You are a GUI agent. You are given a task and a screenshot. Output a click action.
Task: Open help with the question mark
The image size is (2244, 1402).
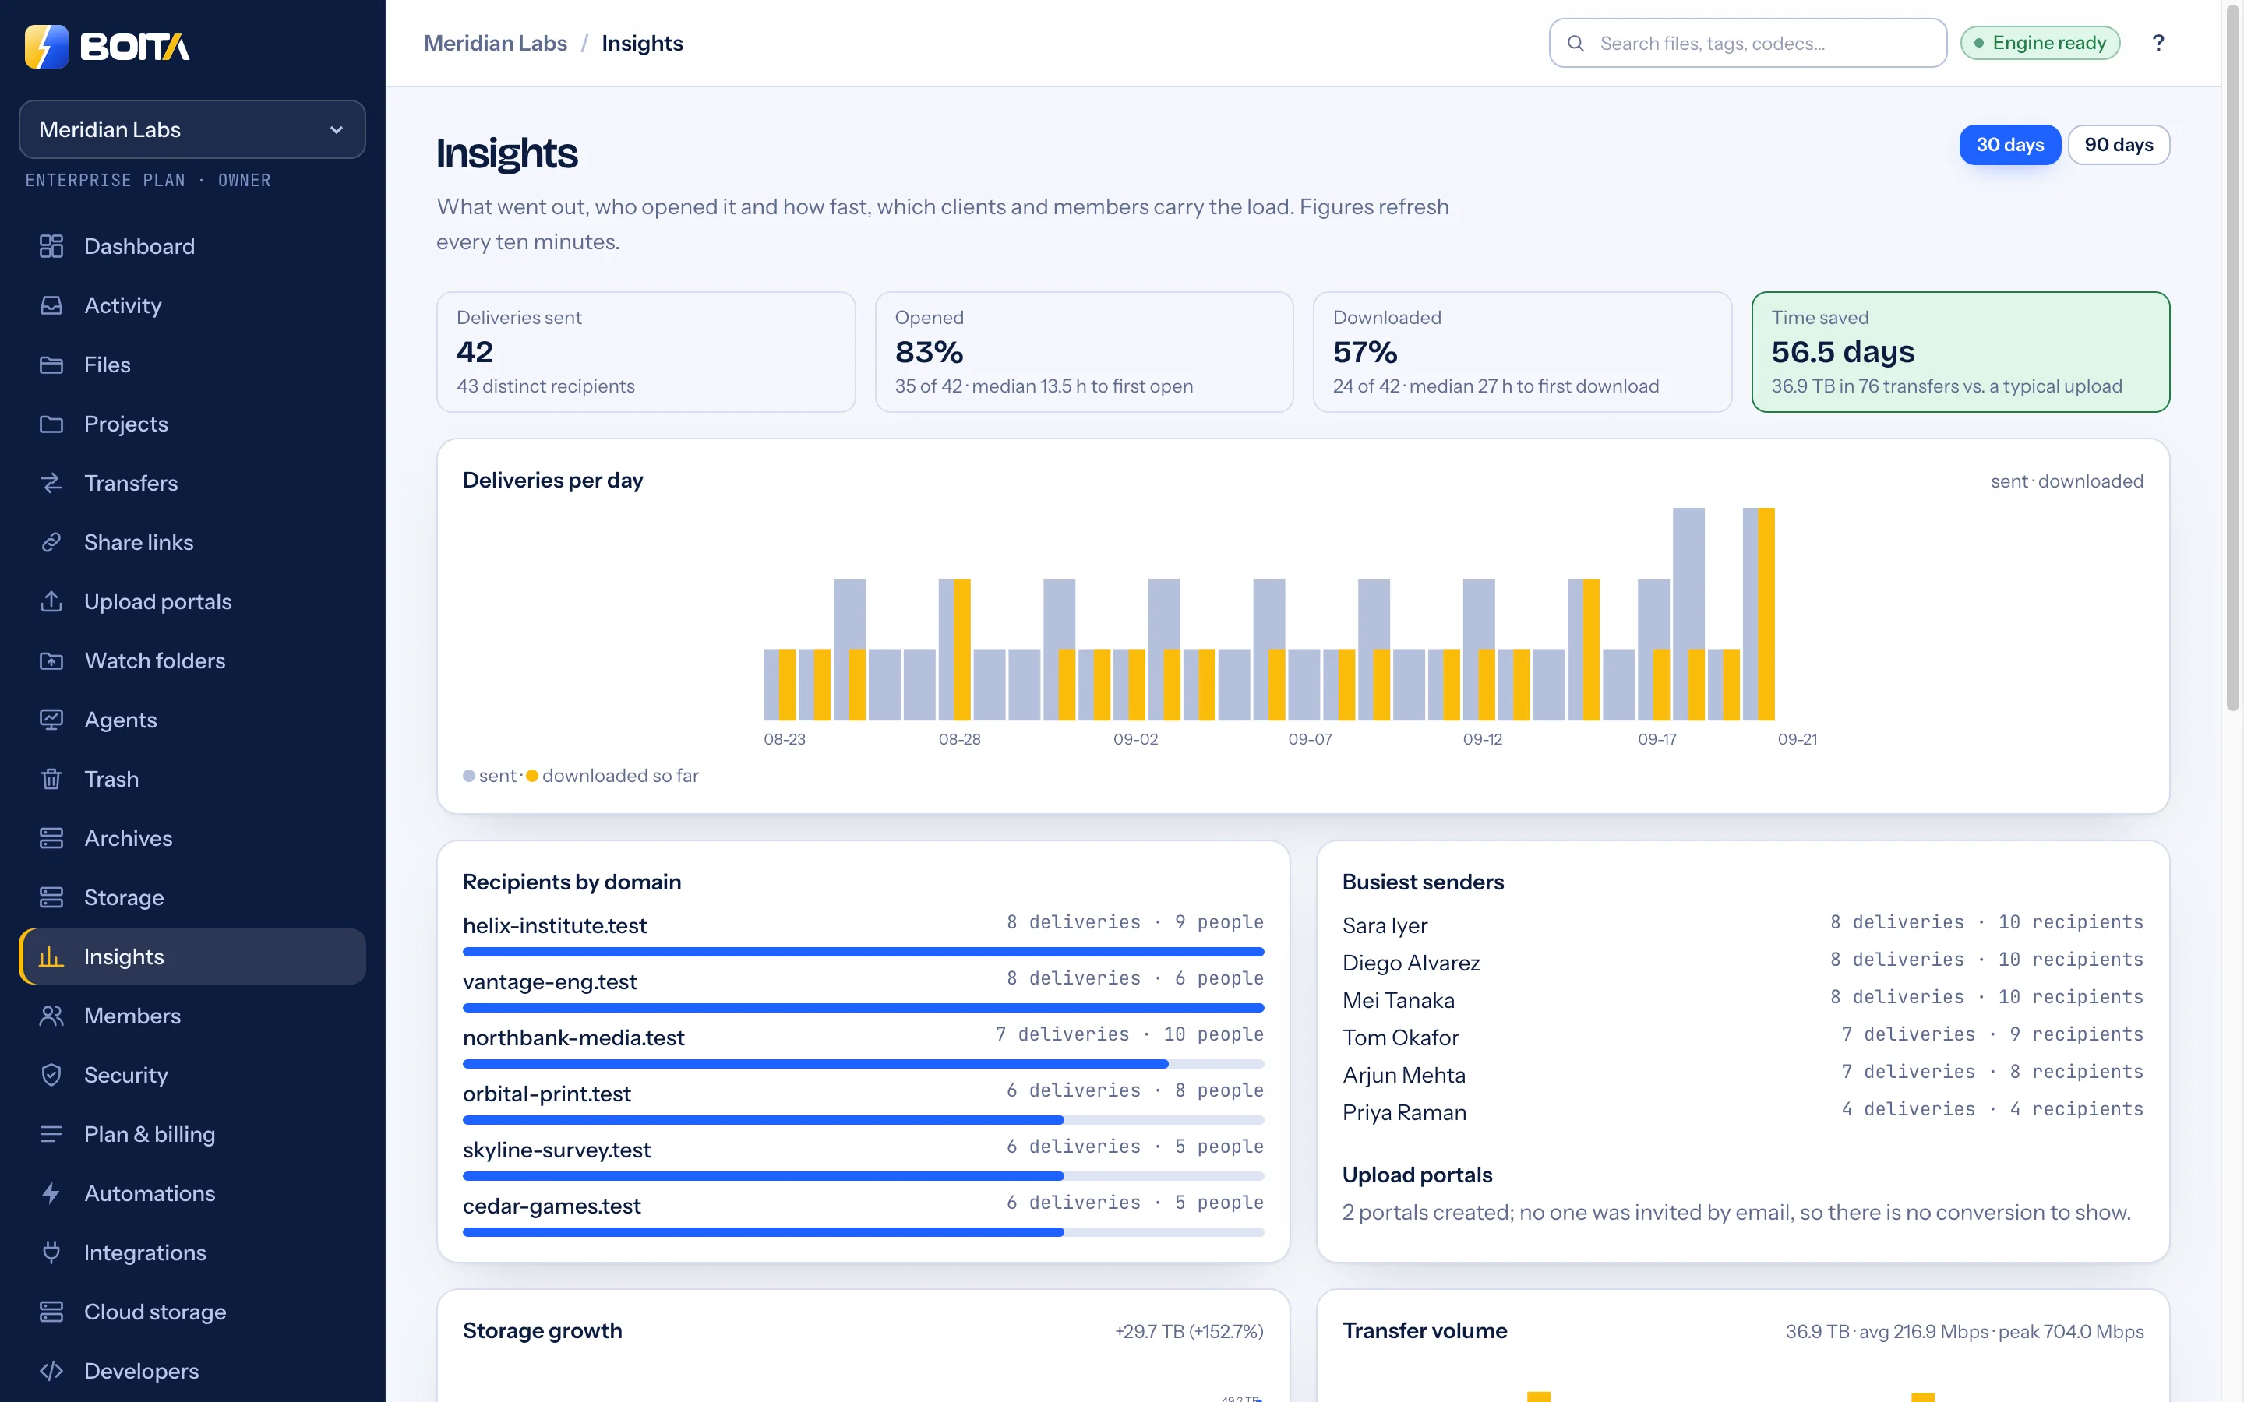point(2158,43)
